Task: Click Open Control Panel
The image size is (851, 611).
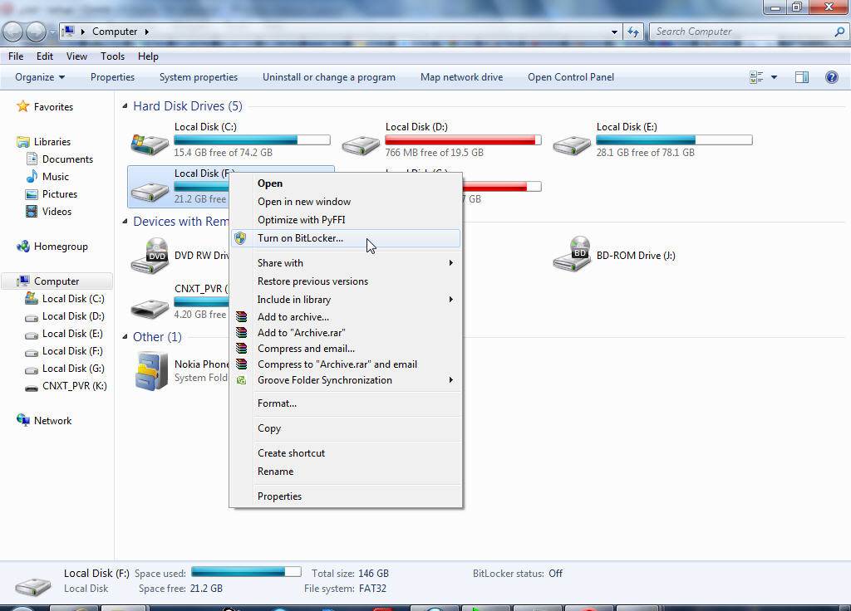Action: pos(571,77)
